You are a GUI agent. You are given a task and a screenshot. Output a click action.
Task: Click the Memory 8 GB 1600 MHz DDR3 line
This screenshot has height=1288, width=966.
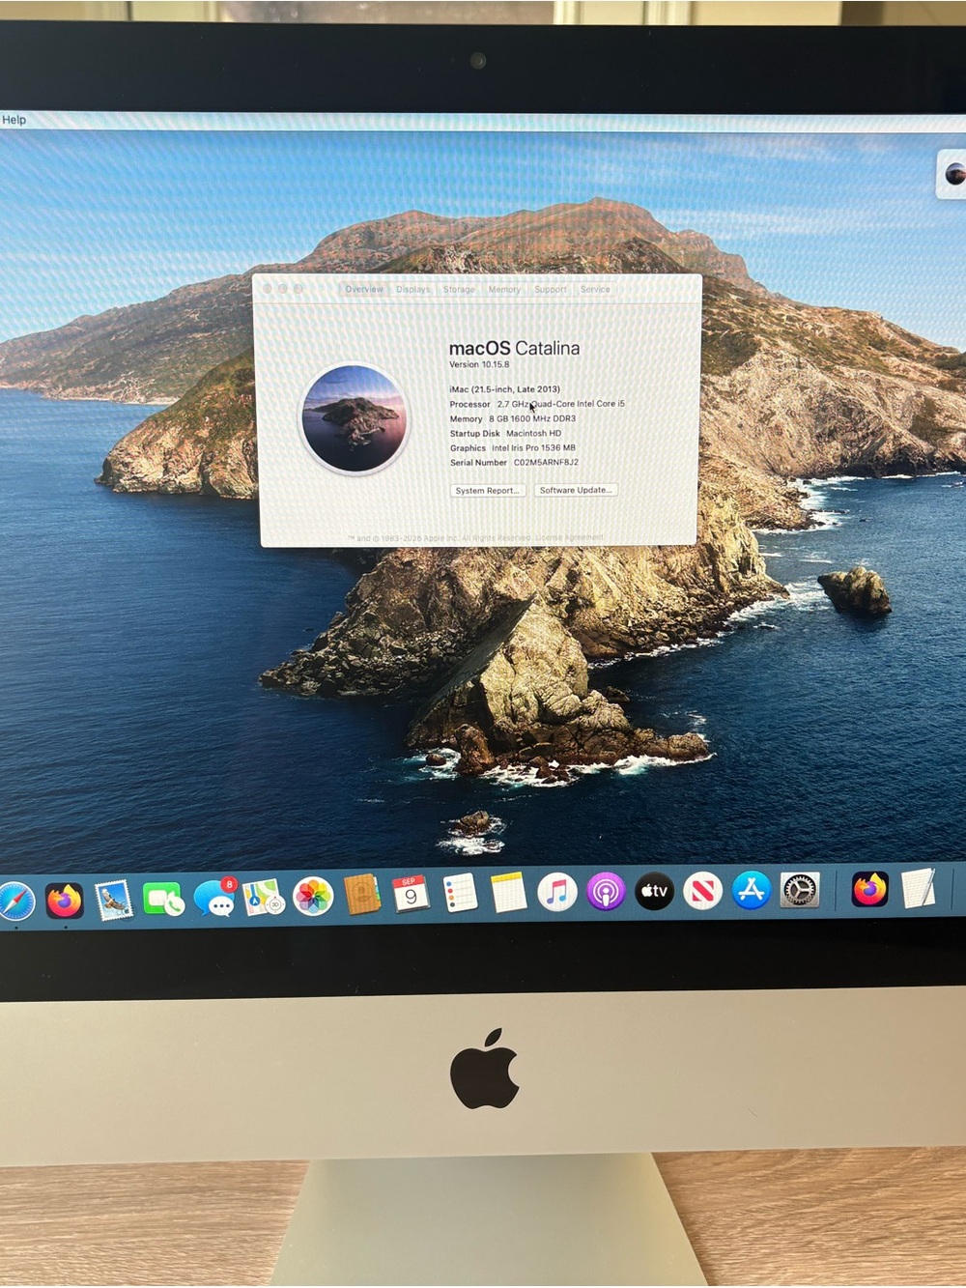pyautogui.click(x=512, y=418)
